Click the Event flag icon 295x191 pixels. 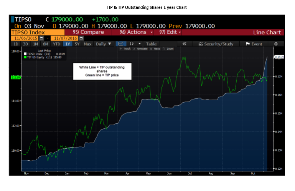pos(247,44)
